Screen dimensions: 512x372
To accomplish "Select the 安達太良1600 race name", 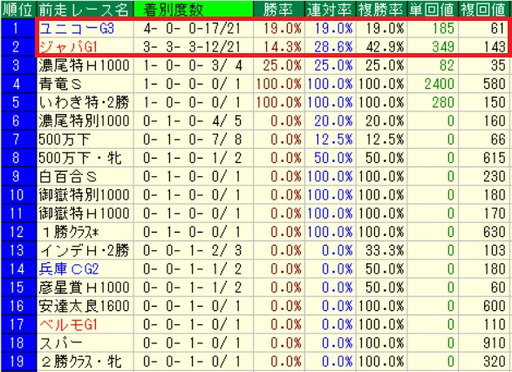I will click(85, 306).
